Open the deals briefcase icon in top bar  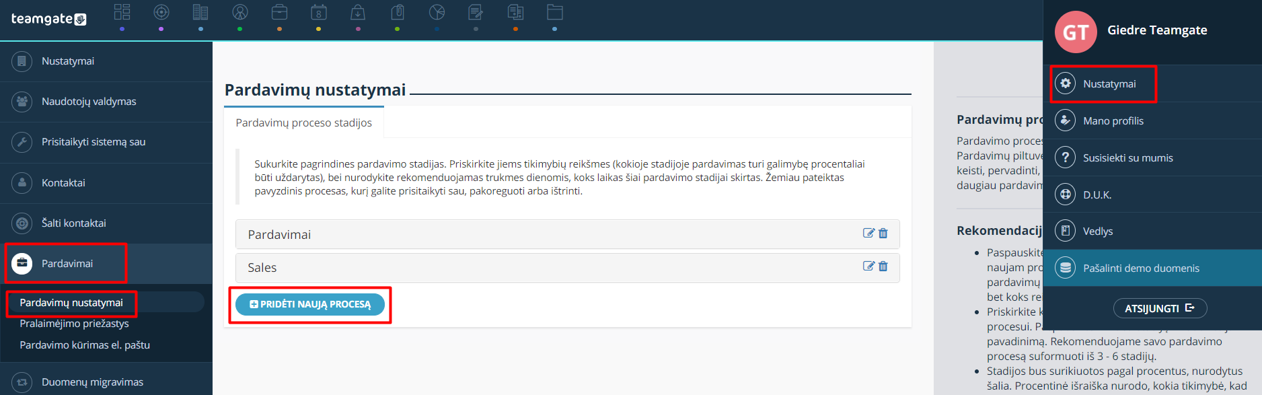(x=279, y=12)
